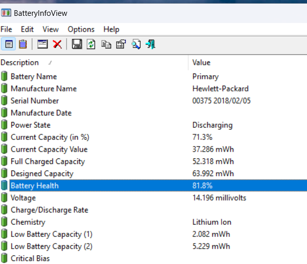
Task: Click the 81.8% battery health value
Action: [202, 185]
